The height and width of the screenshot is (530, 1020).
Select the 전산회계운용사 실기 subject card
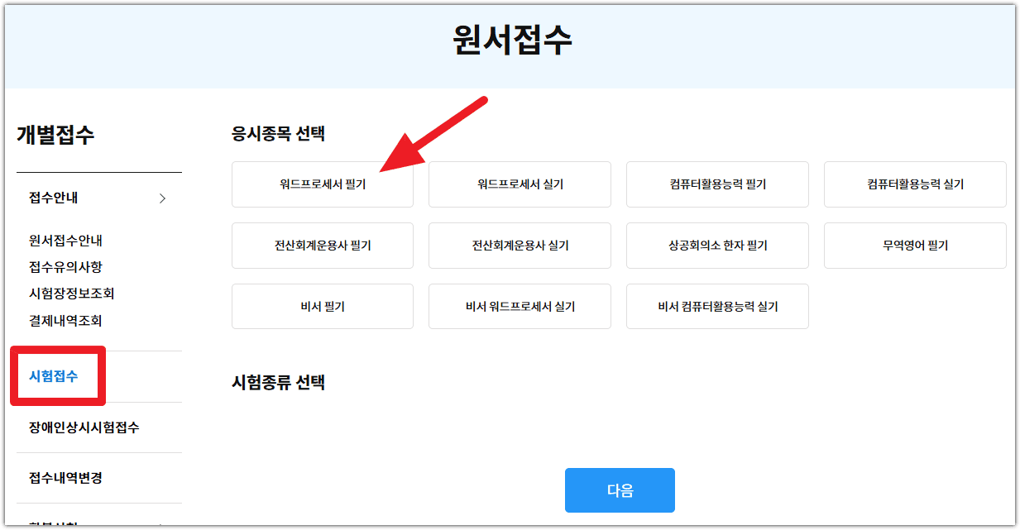520,246
